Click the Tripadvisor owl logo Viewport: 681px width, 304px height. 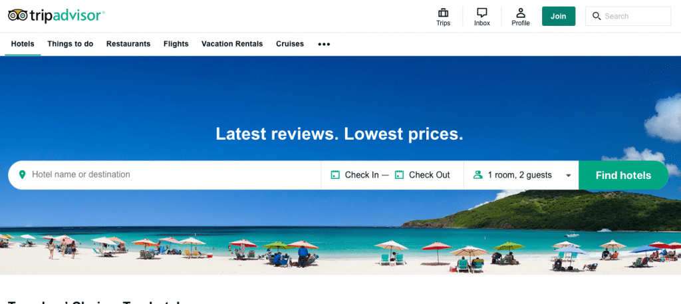pyautogui.click(x=18, y=16)
